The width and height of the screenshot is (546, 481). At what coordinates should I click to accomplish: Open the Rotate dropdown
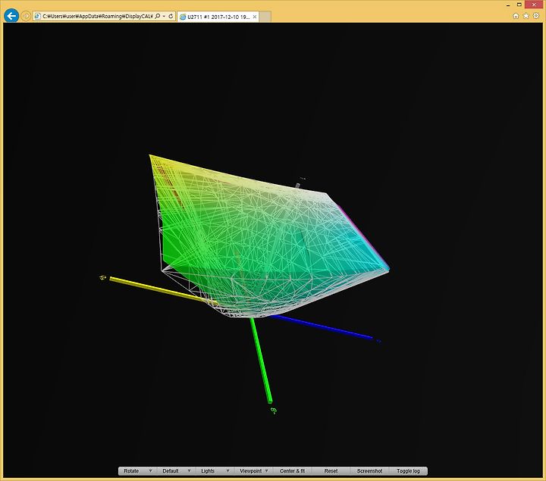click(x=138, y=471)
